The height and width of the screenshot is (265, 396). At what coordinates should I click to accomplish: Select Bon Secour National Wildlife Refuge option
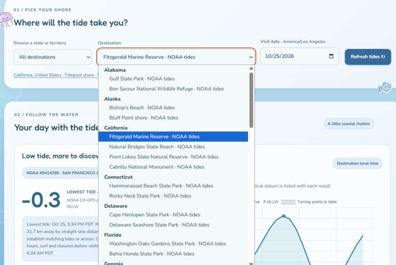(x=173, y=89)
